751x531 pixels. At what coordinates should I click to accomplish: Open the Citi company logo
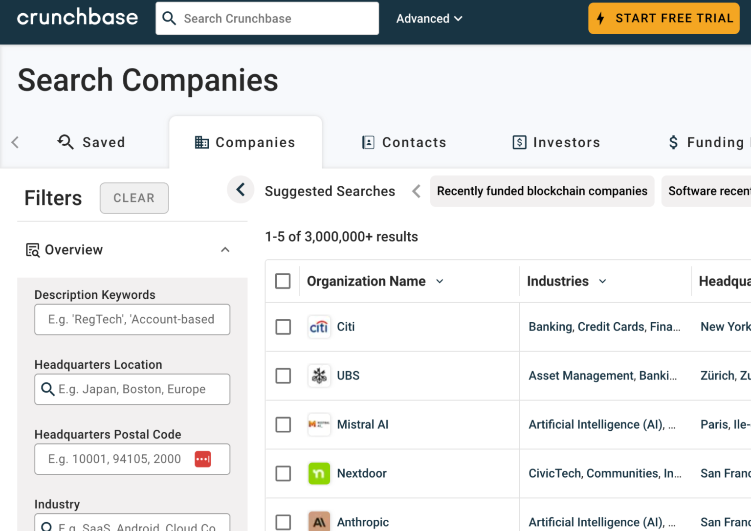(x=319, y=327)
